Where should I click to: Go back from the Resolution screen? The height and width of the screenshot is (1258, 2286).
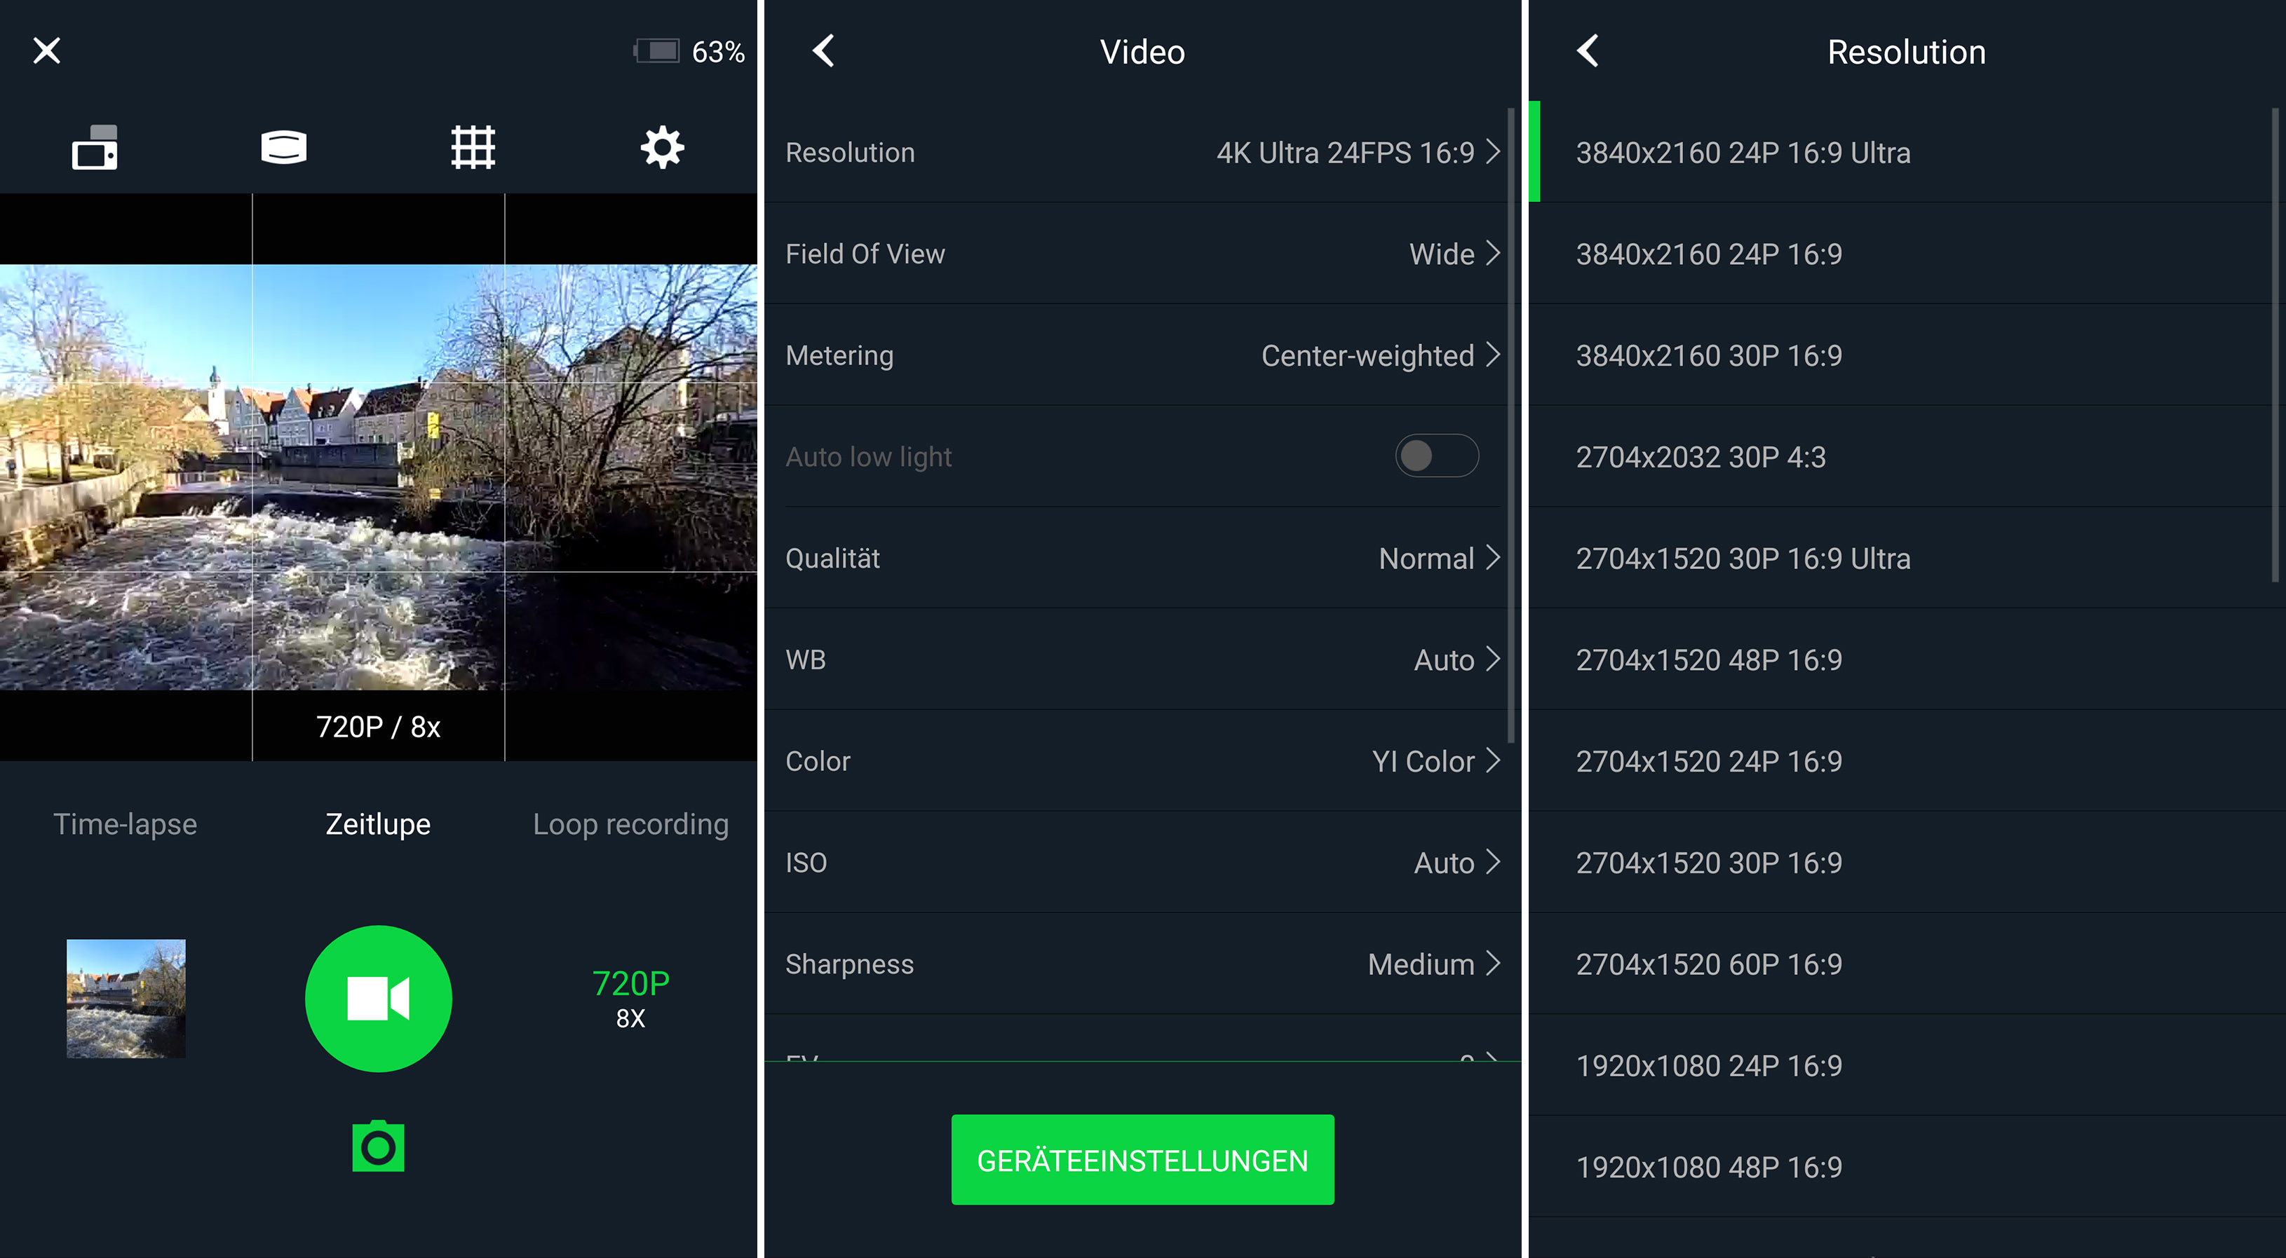[1588, 50]
